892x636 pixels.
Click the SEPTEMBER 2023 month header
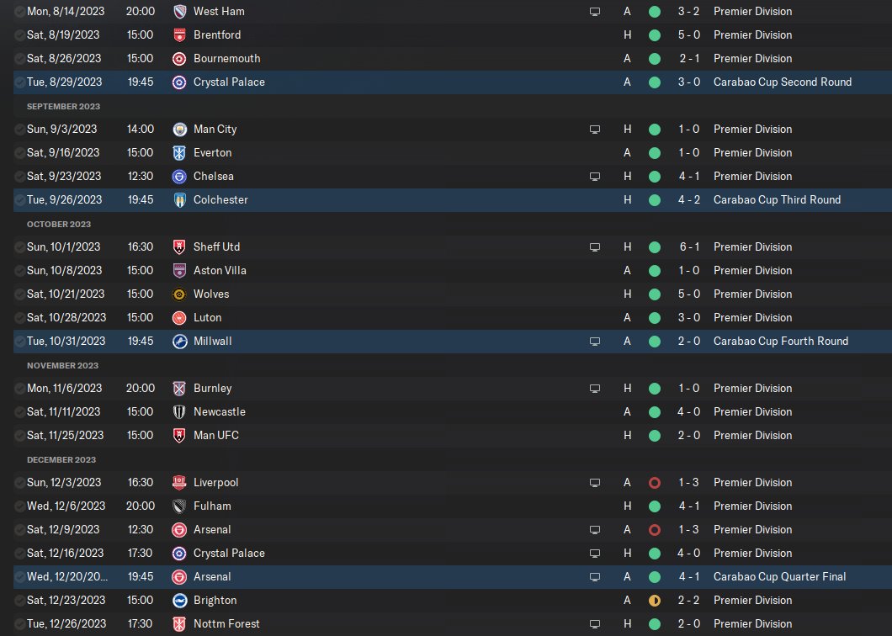[63, 106]
